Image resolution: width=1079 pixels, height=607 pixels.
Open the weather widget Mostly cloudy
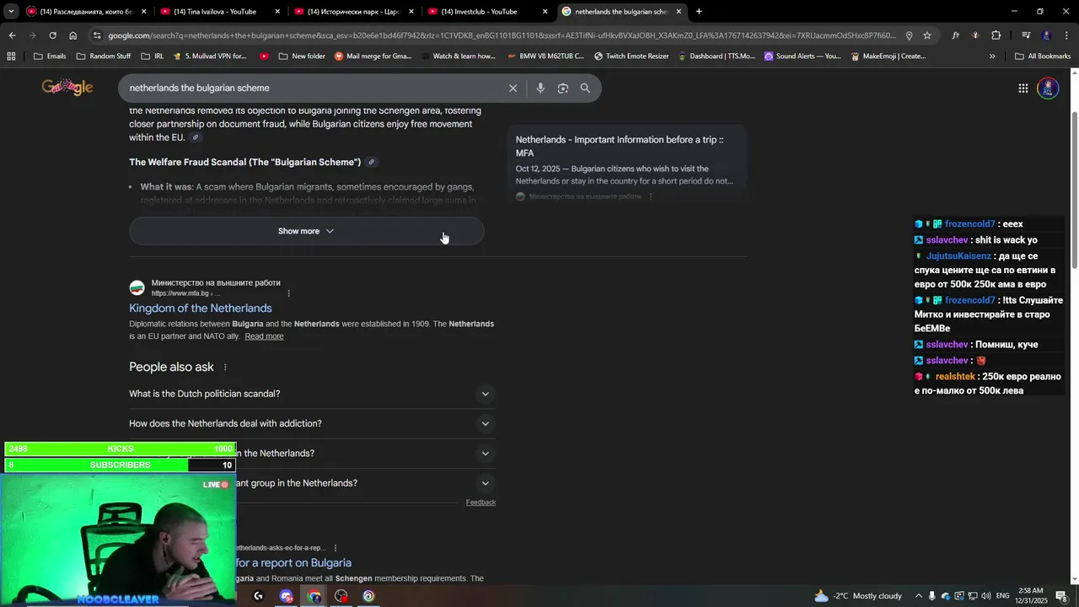point(857,596)
